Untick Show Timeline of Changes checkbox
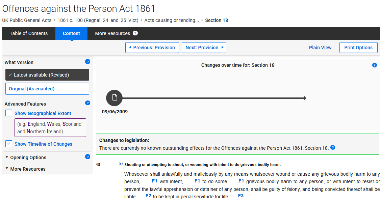This screenshot has width=380, height=201. (9, 144)
